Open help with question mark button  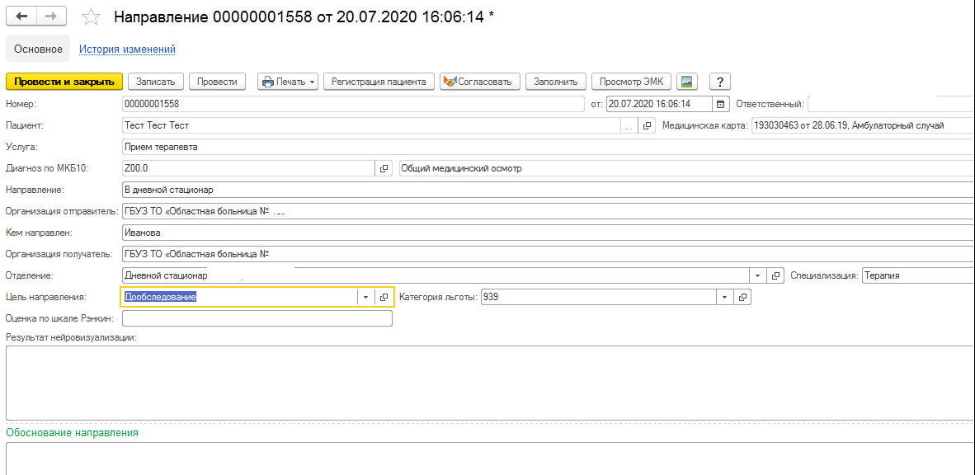[x=720, y=82]
